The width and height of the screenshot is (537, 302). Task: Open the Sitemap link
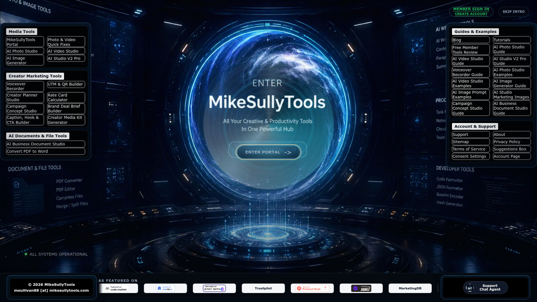tap(471, 142)
